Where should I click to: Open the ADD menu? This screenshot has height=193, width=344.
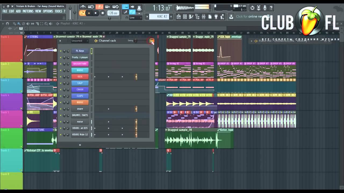click(18, 11)
